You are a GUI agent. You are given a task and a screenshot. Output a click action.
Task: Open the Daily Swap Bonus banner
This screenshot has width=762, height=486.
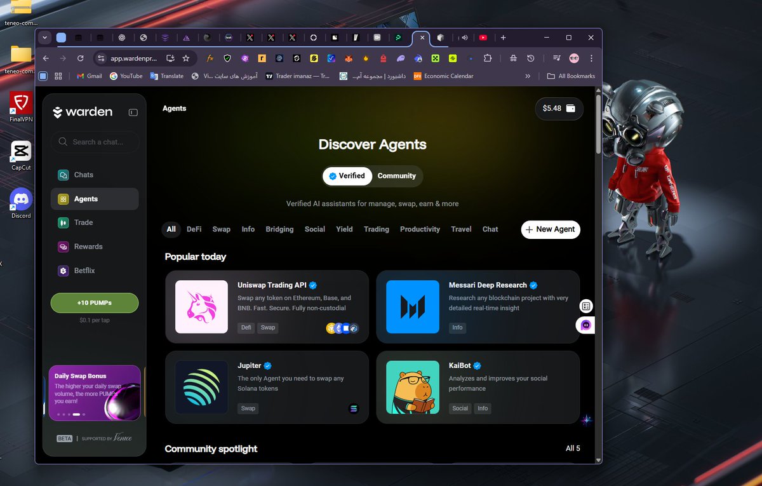click(95, 393)
